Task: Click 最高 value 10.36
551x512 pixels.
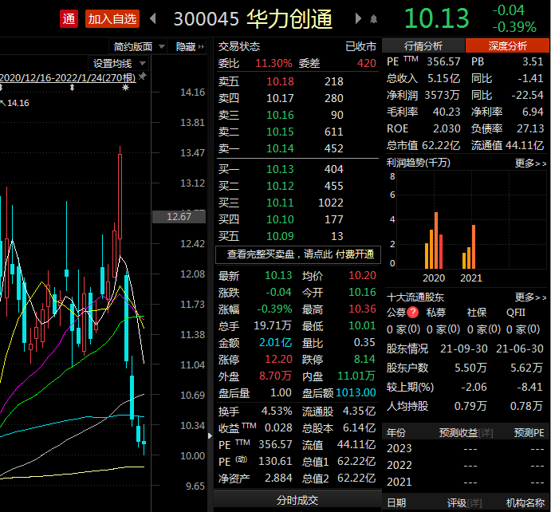Action: 362,309
